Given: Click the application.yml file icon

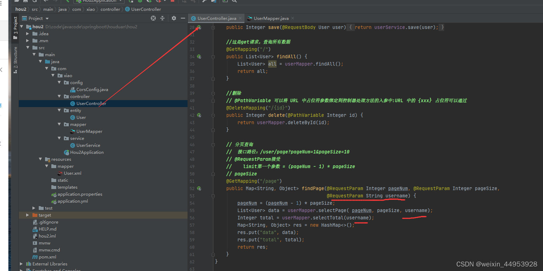Looking at the screenshot, I should 54,201.
